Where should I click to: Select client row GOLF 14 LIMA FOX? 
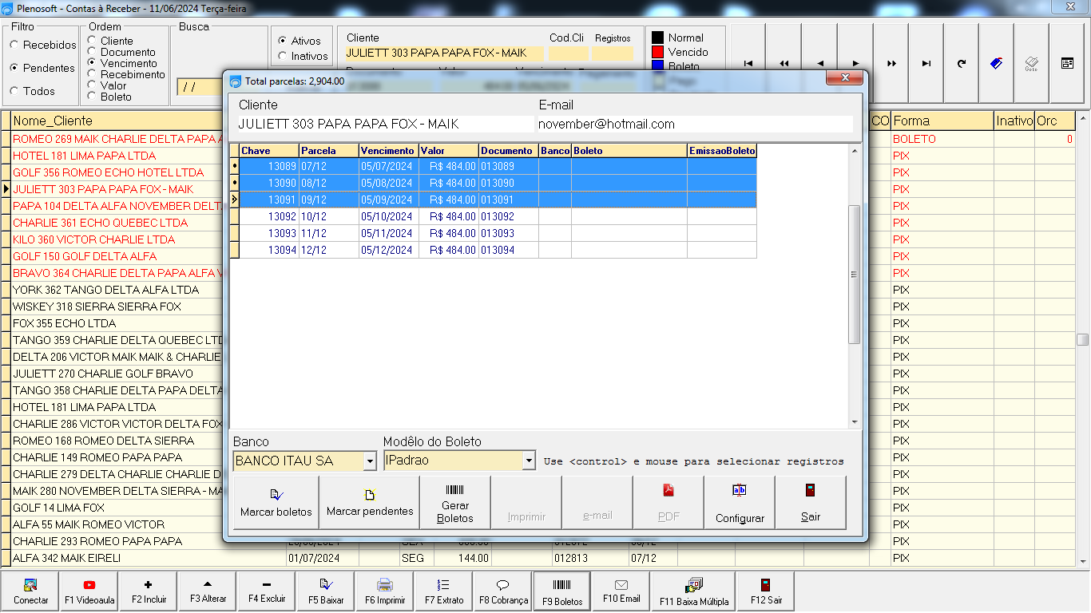point(117,508)
